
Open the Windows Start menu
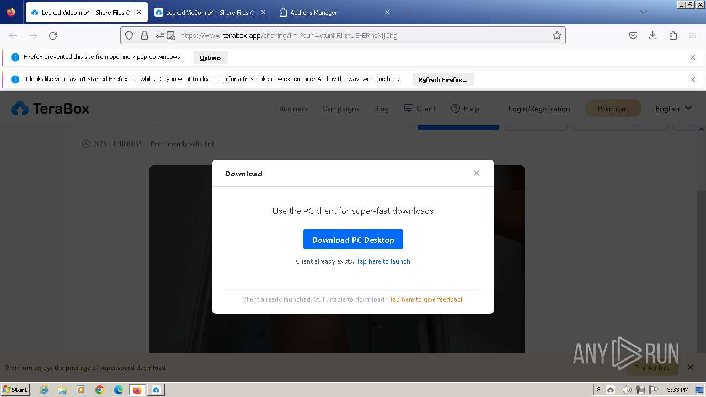click(x=15, y=389)
